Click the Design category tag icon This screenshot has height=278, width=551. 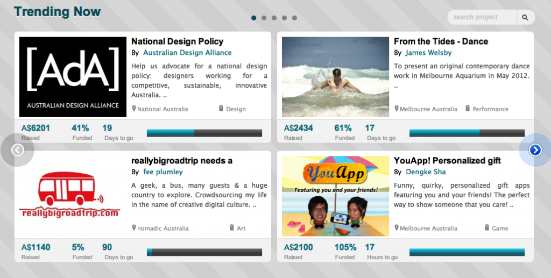pyautogui.click(x=221, y=109)
